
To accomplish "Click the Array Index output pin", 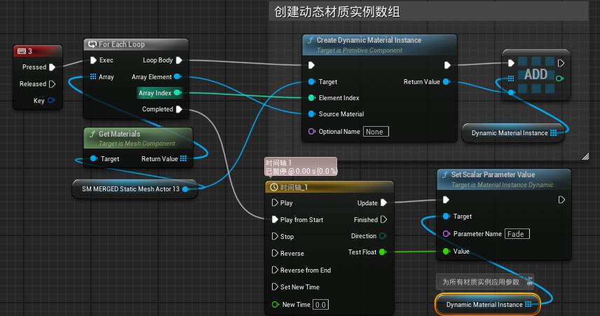I will pos(177,92).
